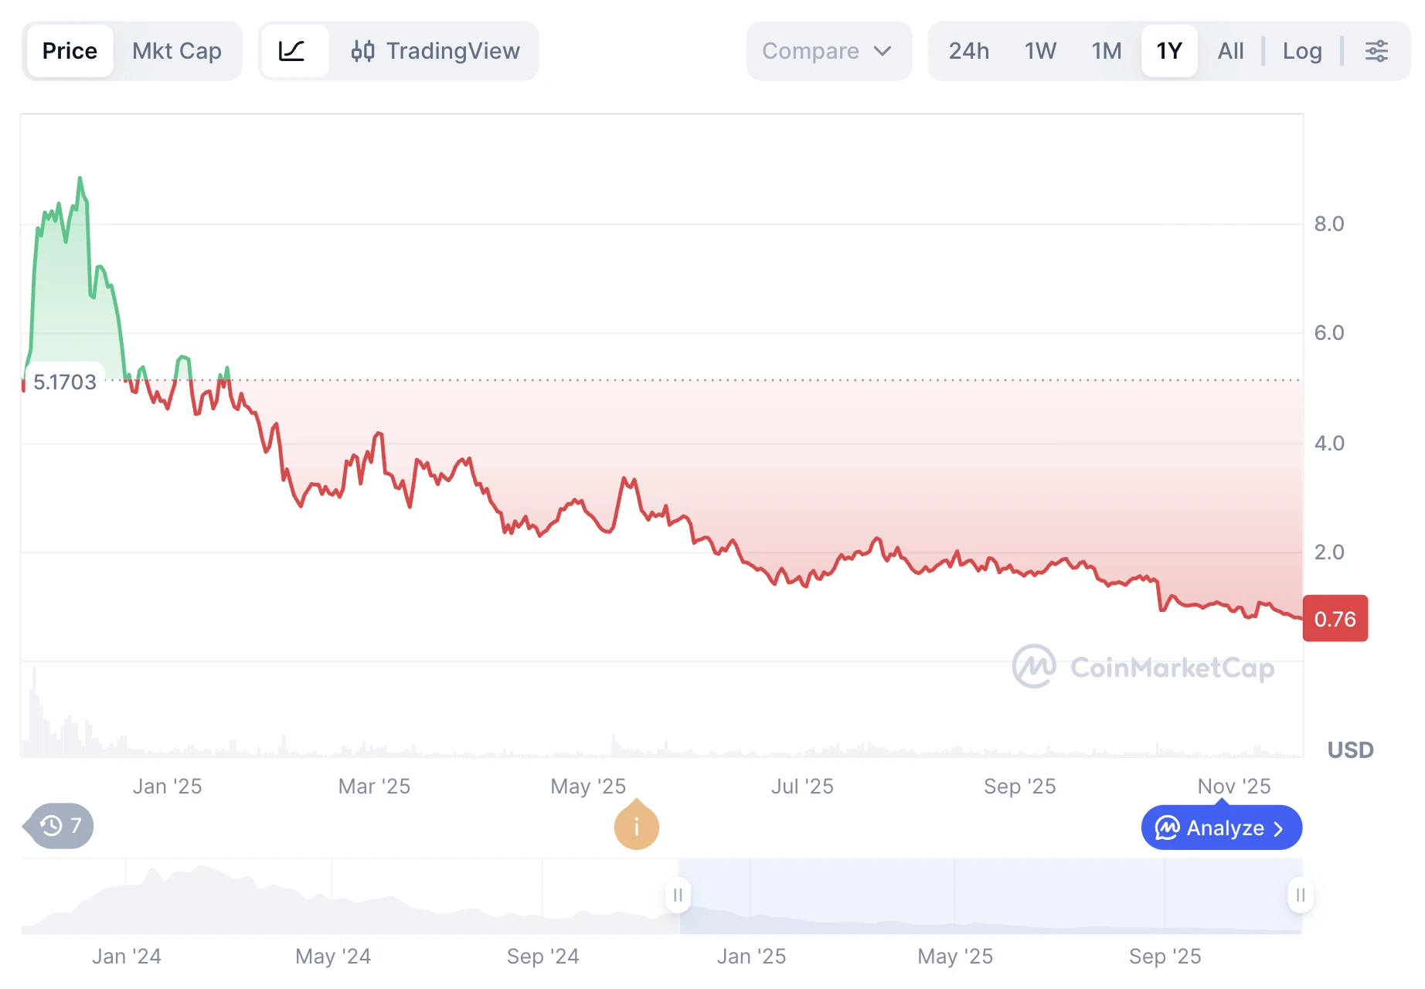Open chart settings sliders icon
The width and height of the screenshot is (1425, 989).
1376,51
